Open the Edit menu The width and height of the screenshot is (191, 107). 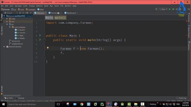click(x=7, y=6)
